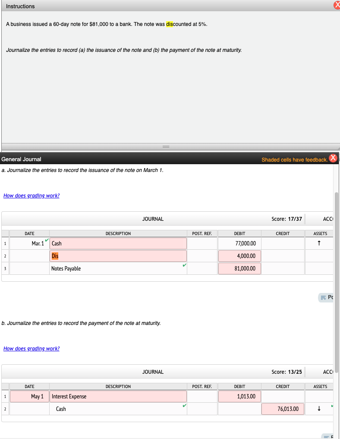Viewport: 340px width, 439px height.
Task: Open first 'How does grading work?' link
Action: pyautogui.click(x=31, y=195)
